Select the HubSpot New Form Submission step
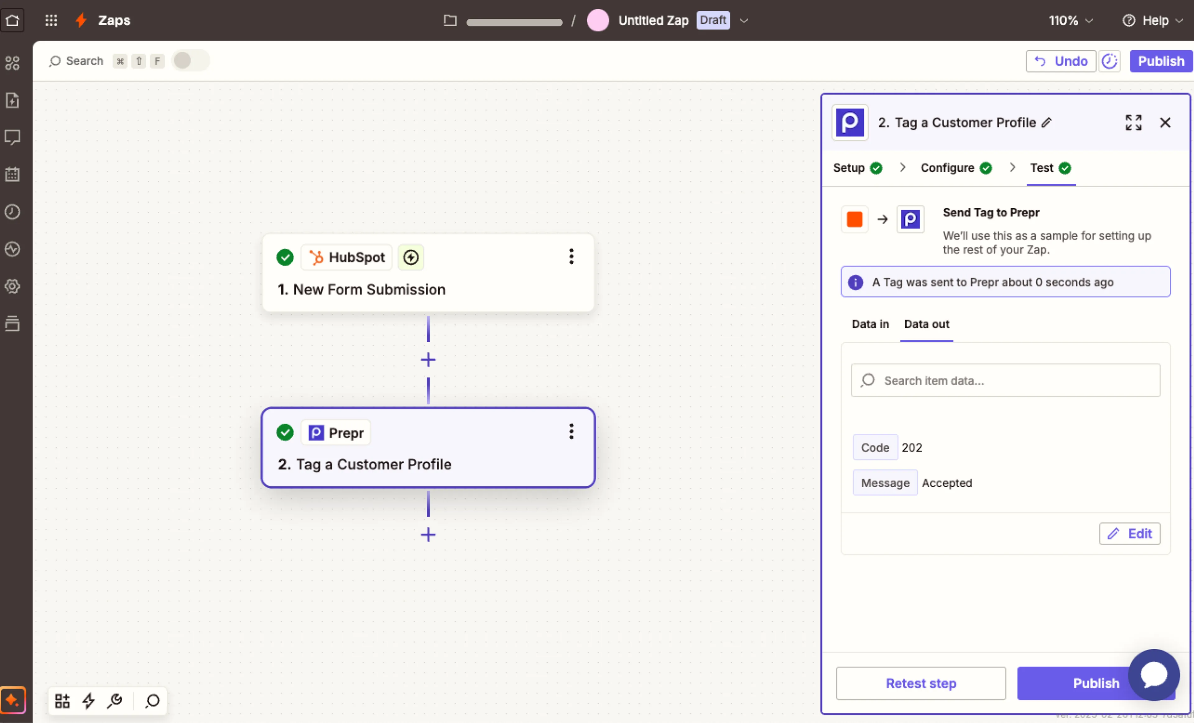 [428, 273]
